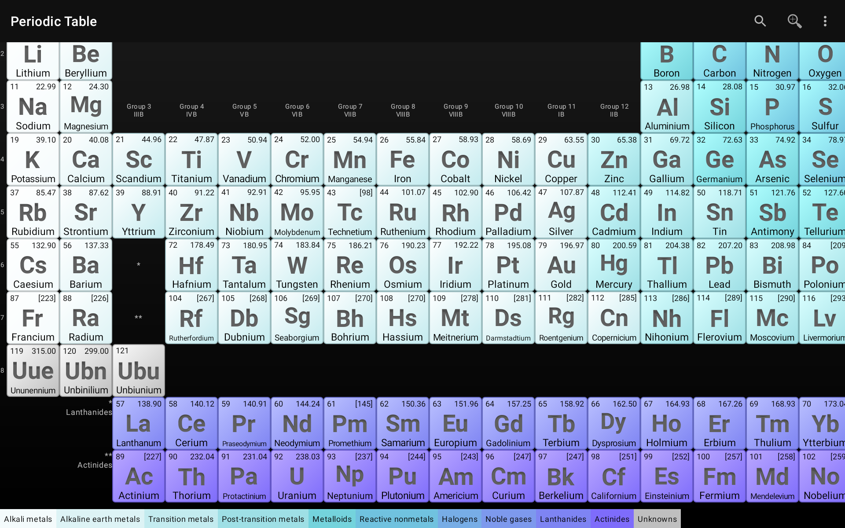Select the Francium element tile
This screenshot has height=528, width=845.
(33, 318)
